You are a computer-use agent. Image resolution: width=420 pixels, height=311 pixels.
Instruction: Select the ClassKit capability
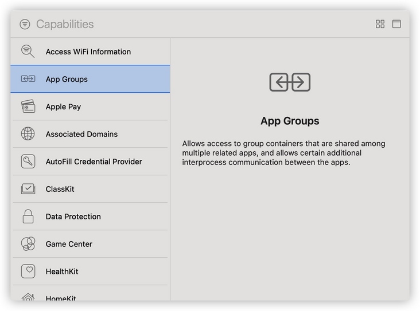click(x=90, y=189)
